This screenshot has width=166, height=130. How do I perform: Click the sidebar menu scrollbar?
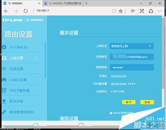(45, 60)
